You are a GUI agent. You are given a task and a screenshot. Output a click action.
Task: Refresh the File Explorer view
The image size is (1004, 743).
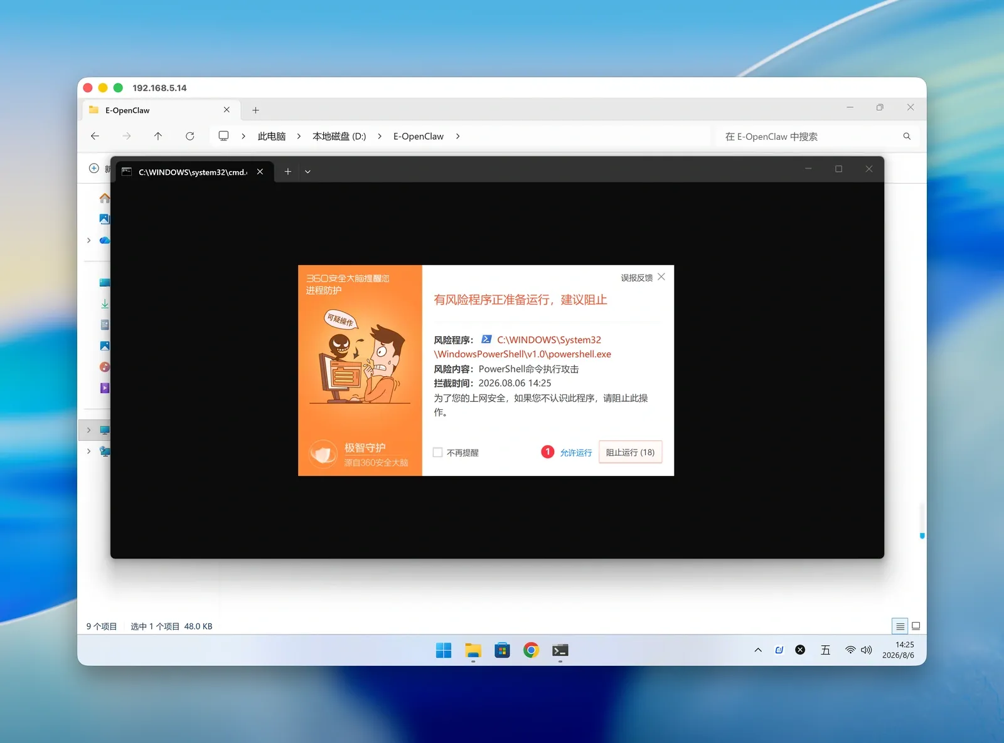[190, 136]
